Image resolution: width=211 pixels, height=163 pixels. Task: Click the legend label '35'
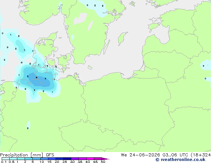point(80,162)
